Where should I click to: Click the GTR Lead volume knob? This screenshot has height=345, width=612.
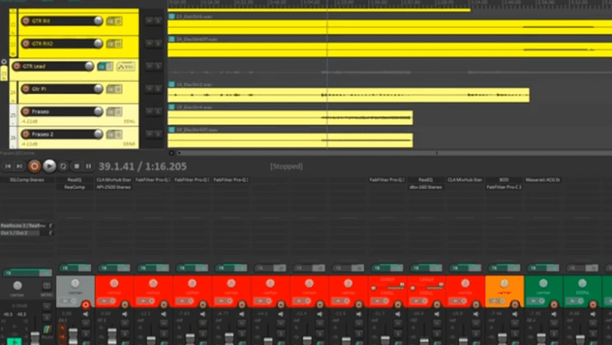89,66
